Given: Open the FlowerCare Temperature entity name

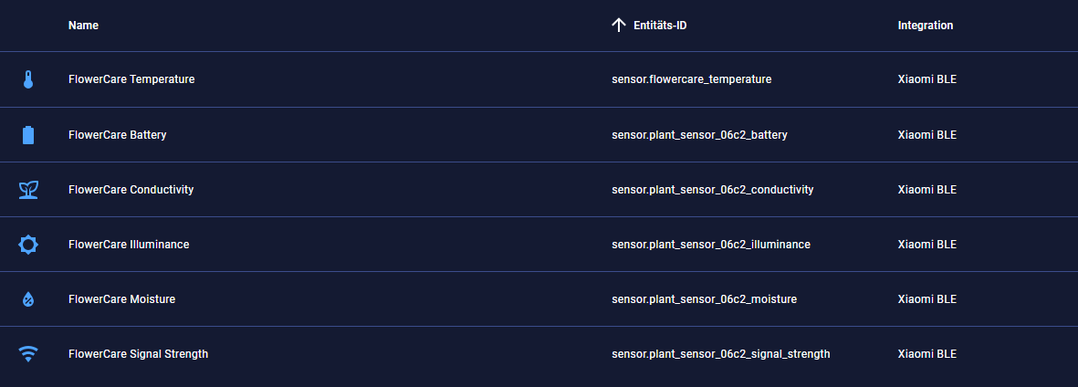Looking at the screenshot, I should (131, 79).
